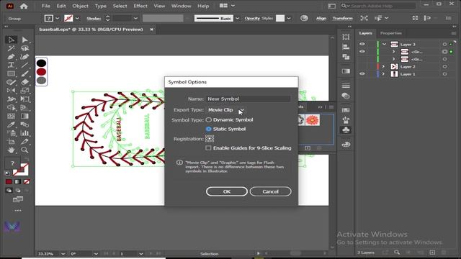Select the Paintbrush tool

[24, 73]
